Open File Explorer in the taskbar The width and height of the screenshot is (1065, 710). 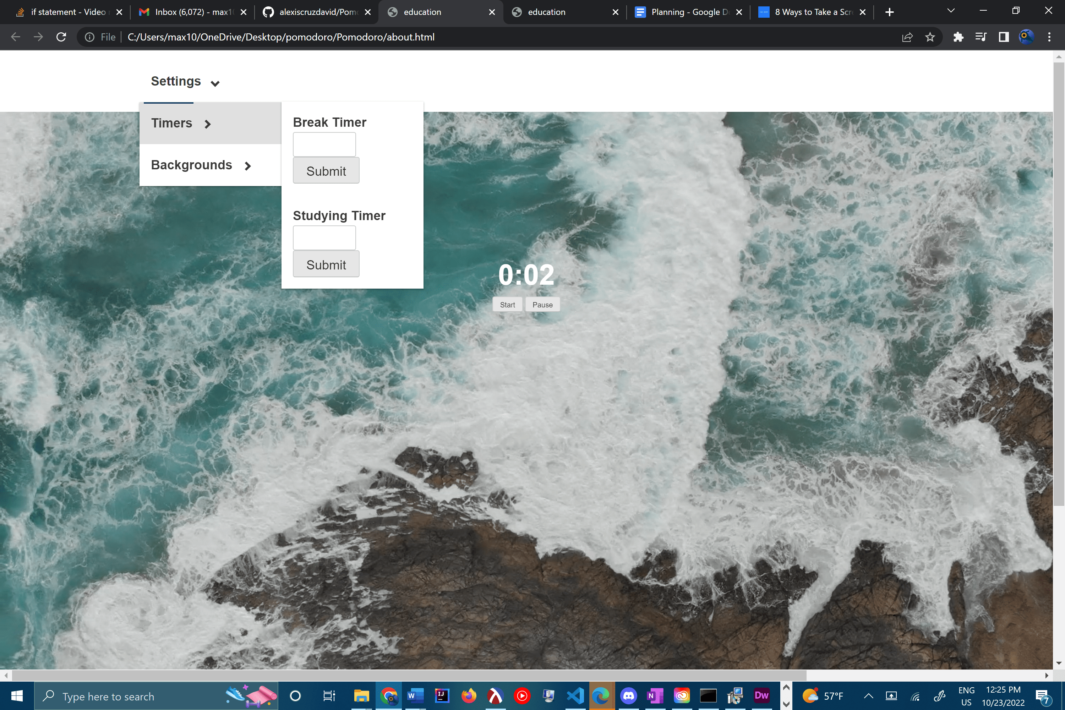(361, 695)
